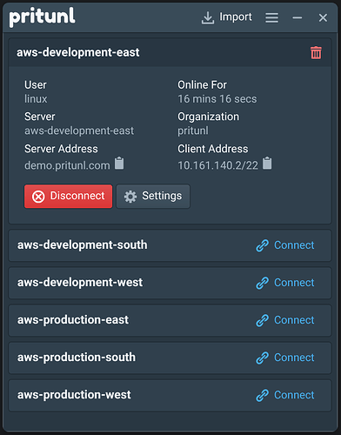Click the 10.161.140.2/22 client address text

(217, 165)
